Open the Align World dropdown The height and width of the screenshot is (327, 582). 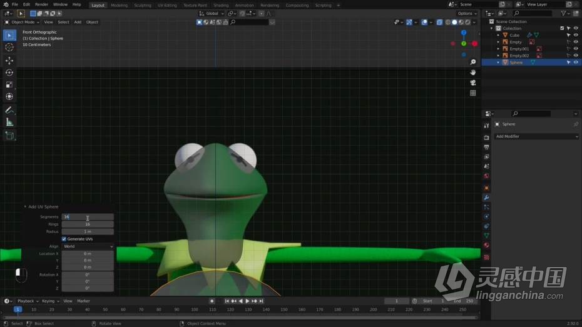pos(88,246)
